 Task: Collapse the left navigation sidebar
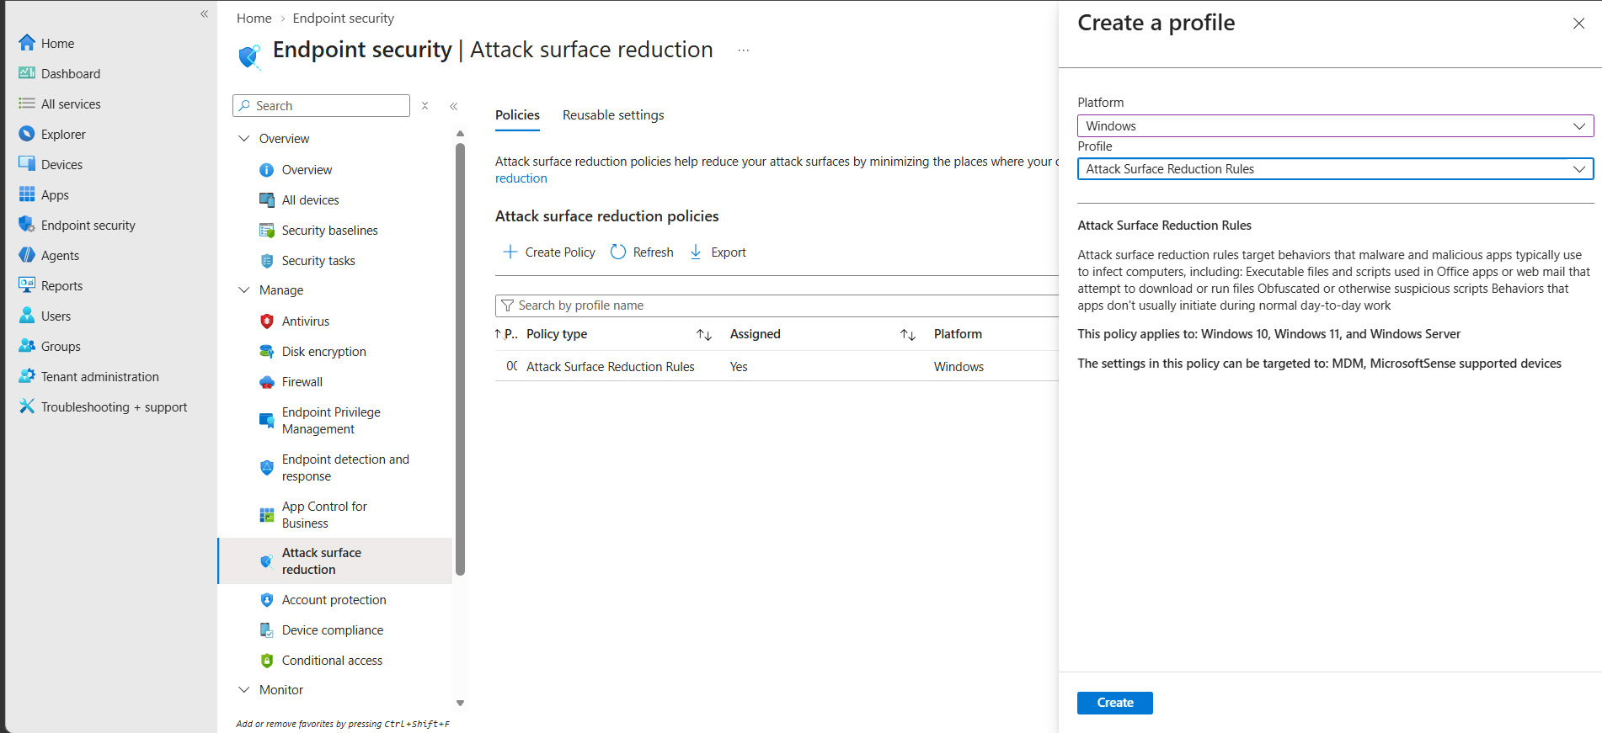coord(204,14)
